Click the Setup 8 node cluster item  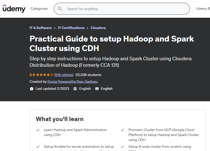point(160,148)
